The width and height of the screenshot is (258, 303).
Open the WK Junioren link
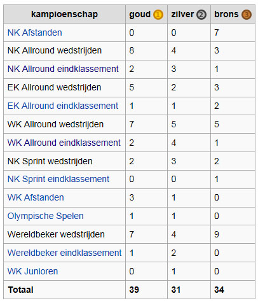[32, 271]
